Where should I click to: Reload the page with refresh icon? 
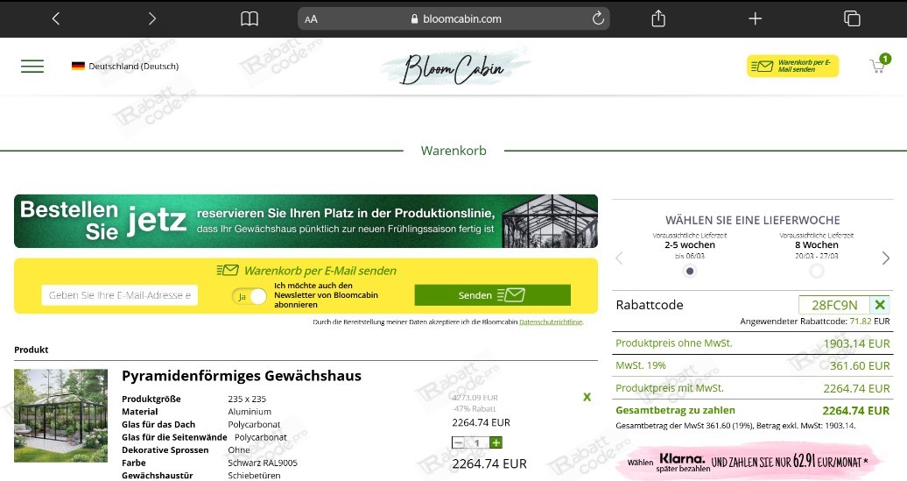tap(598, 18)
